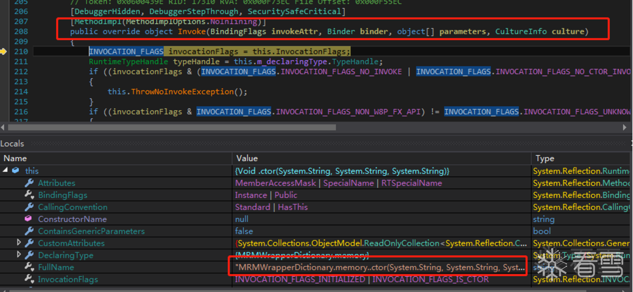Select the 'this' row name
Viewport: 633px width, 292px height.
point(32,171)
